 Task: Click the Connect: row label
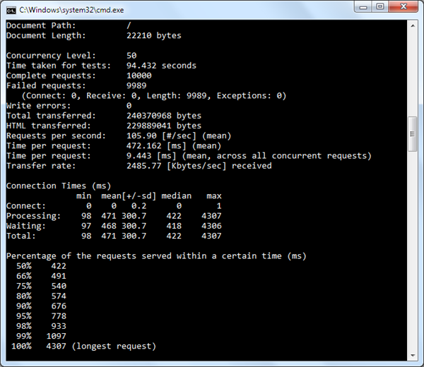pos(26,206)
